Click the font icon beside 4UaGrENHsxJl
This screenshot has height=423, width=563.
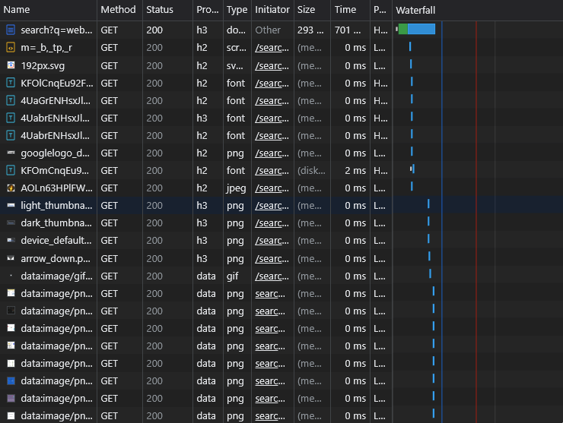point(11,100)
